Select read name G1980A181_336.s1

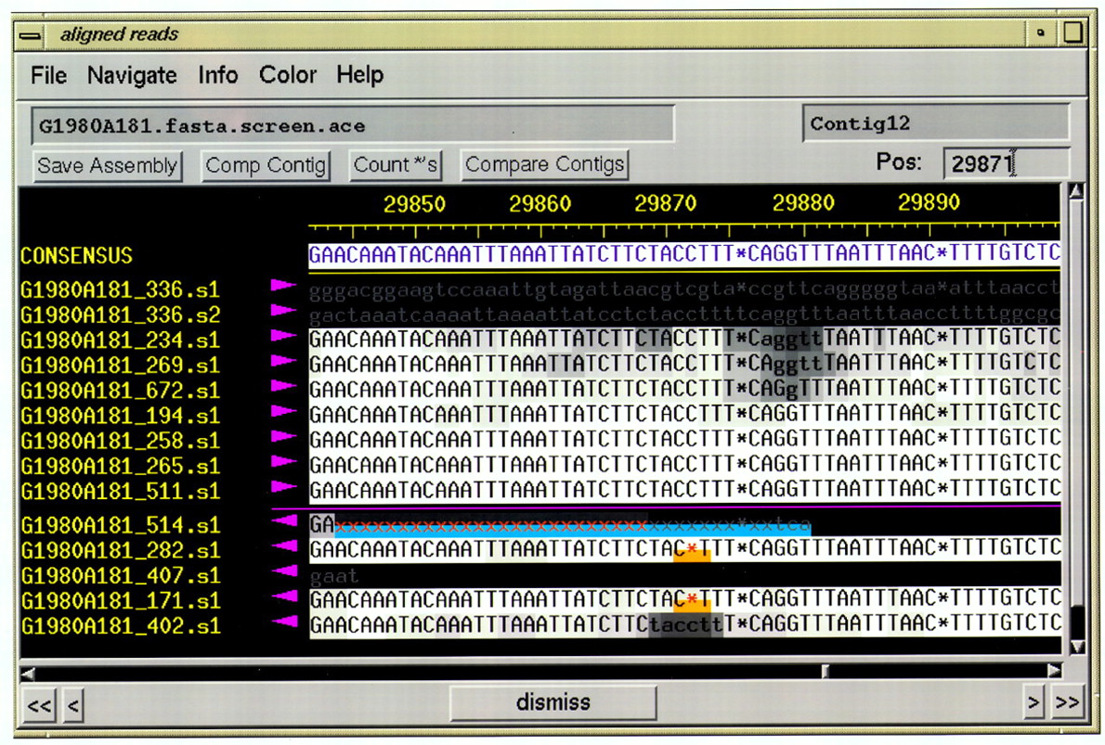click(x=120, y=290)
